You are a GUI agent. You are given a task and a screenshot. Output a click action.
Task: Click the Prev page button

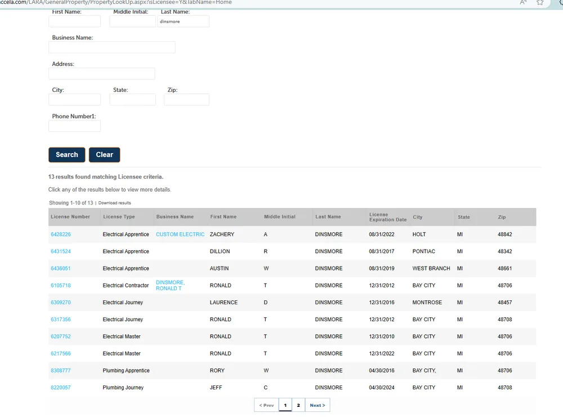(266, 405)
